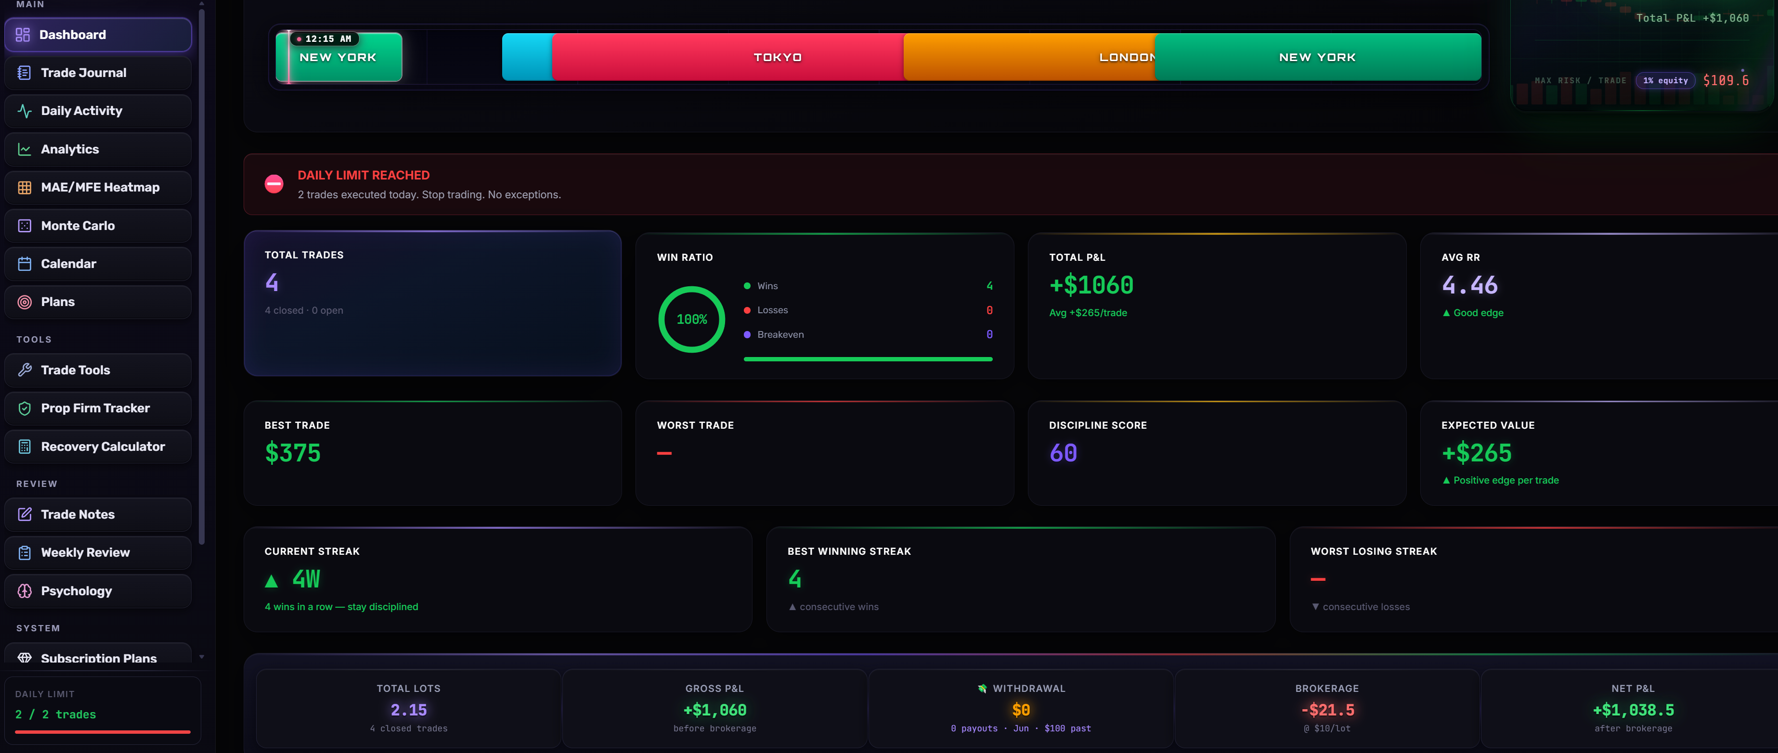Open the Analytics section
The height and width of the screenshot is (753, 1778).
point(98,149)
